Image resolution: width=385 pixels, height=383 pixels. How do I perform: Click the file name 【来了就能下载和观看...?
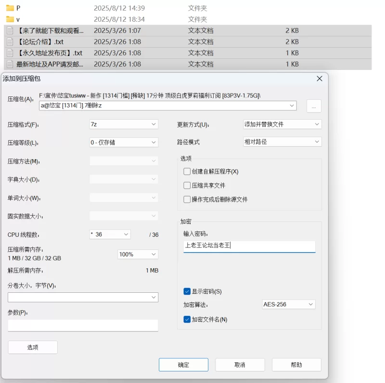tap(50, 30)
